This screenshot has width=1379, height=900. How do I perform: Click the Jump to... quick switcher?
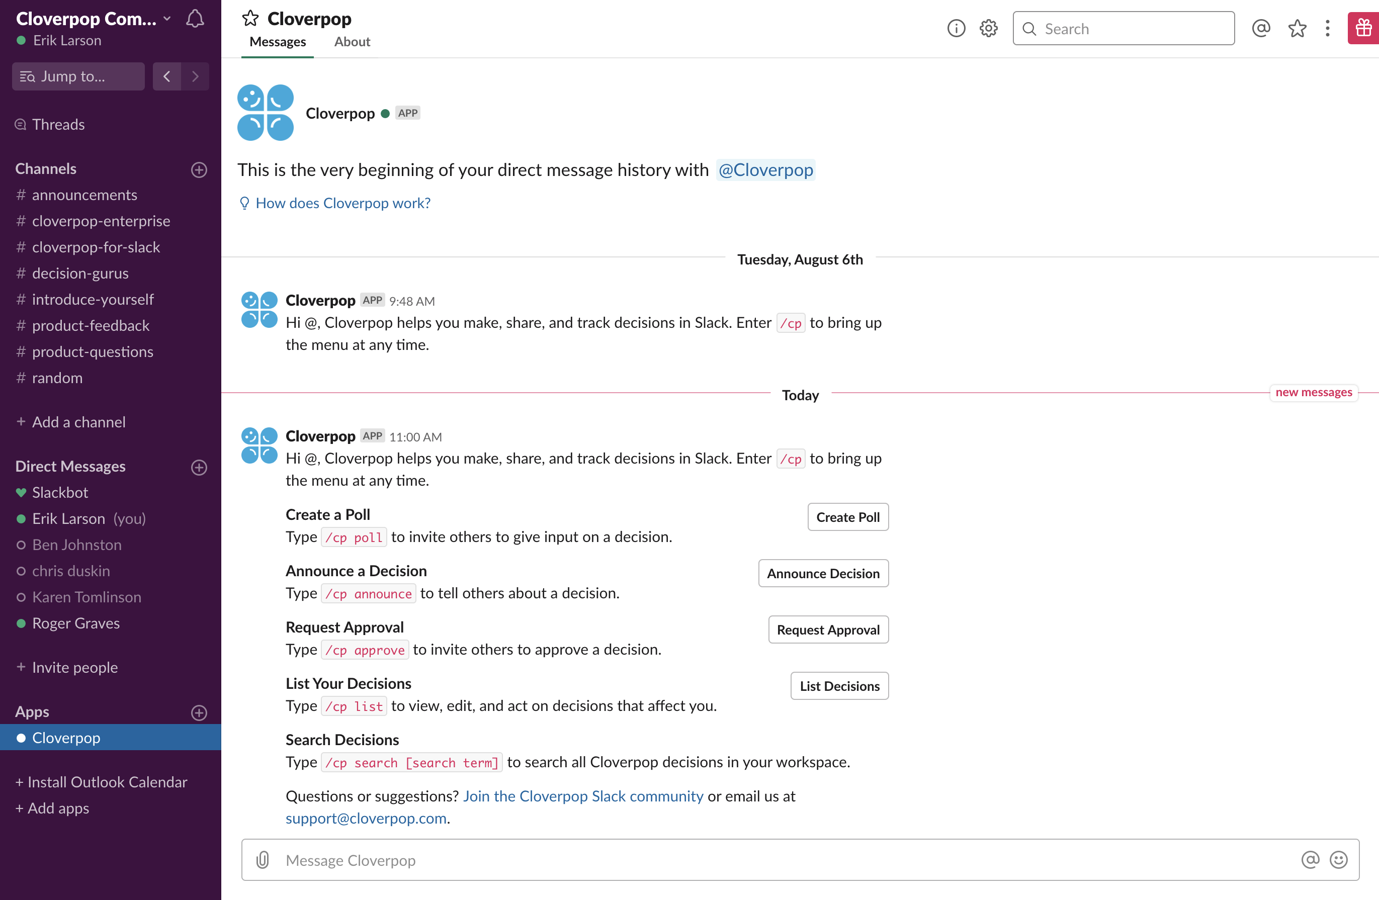(78, 76)
